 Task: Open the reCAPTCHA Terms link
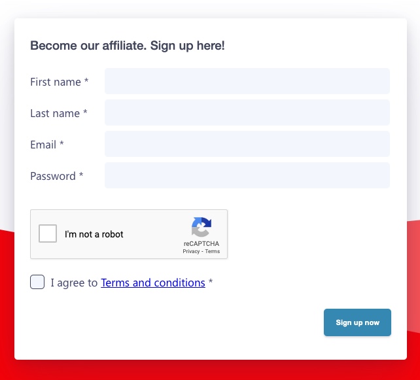213,251
